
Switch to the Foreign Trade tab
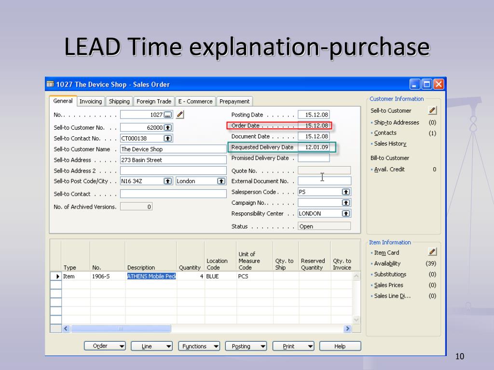click(x=154, y=101)
